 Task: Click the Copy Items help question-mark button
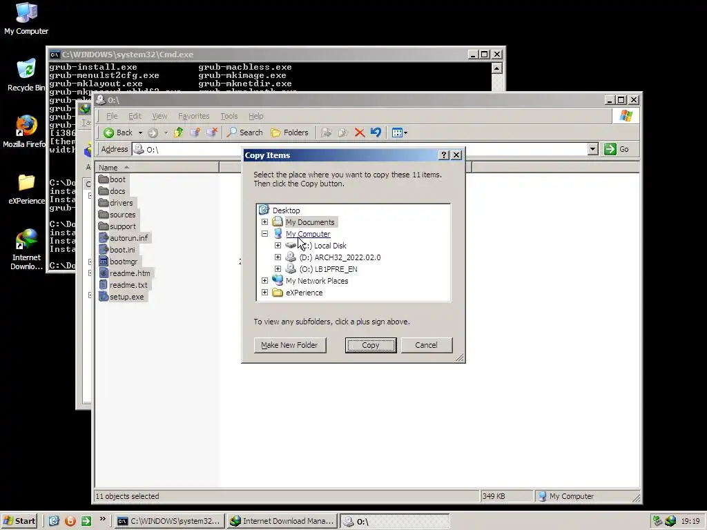tap(444, 155)
